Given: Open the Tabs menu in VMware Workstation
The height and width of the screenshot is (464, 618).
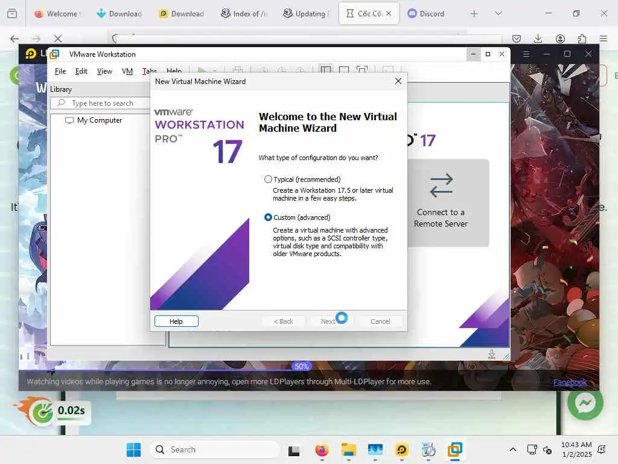Looking at the screenshot, I should (150, 71).
